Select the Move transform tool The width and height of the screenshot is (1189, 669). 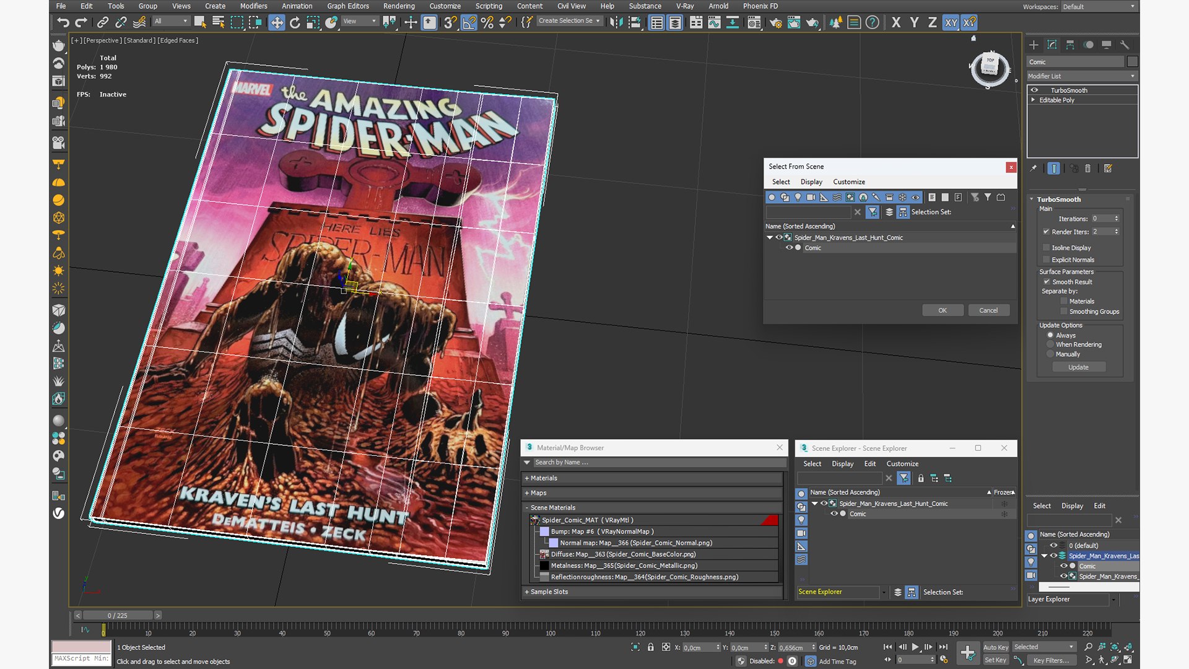tap(277, 23)
